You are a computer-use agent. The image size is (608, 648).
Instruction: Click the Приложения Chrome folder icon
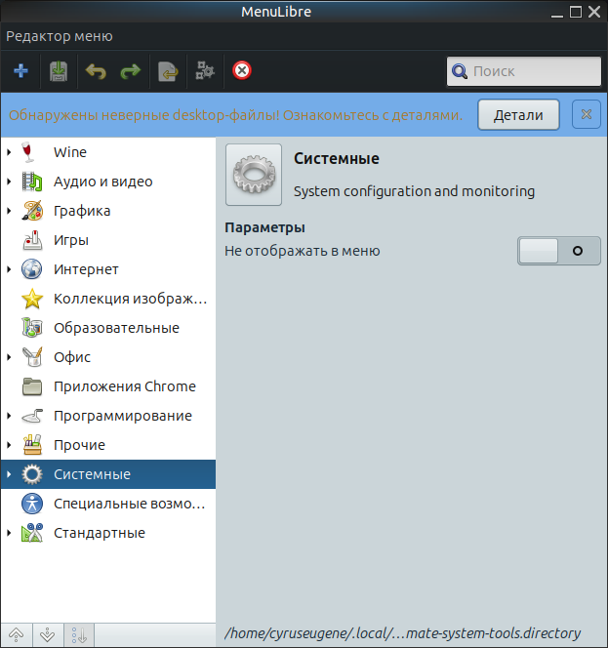pos(32,386)
